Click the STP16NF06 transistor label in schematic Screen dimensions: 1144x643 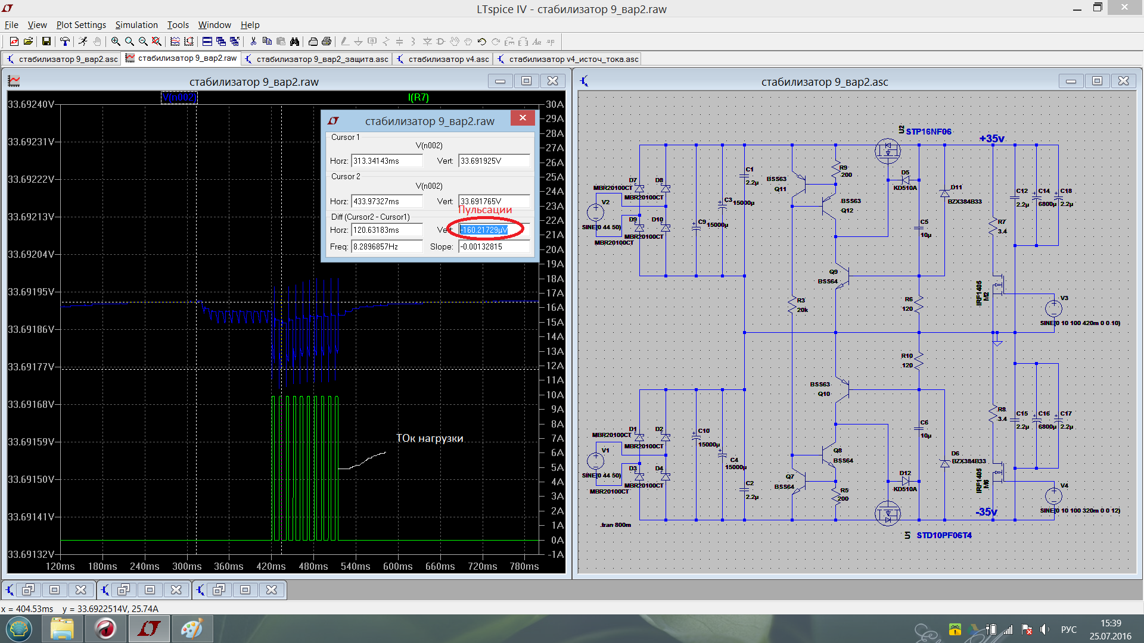click(928, 132)
